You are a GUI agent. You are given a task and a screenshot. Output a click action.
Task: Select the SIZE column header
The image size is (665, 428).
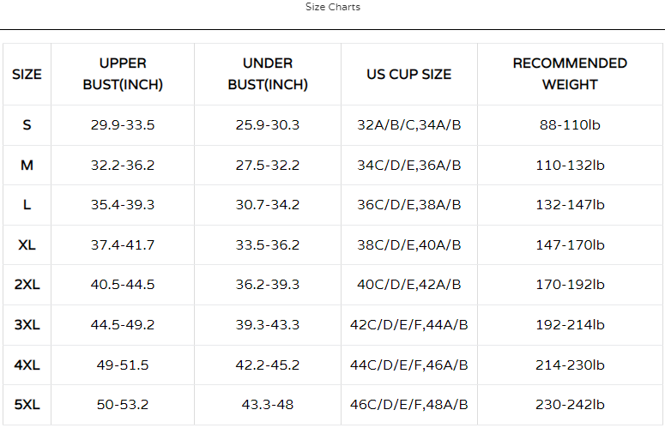click(x=27, y=74)
